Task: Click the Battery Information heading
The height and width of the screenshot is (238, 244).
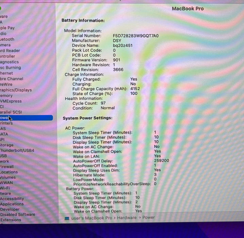Action: point(83,20)
